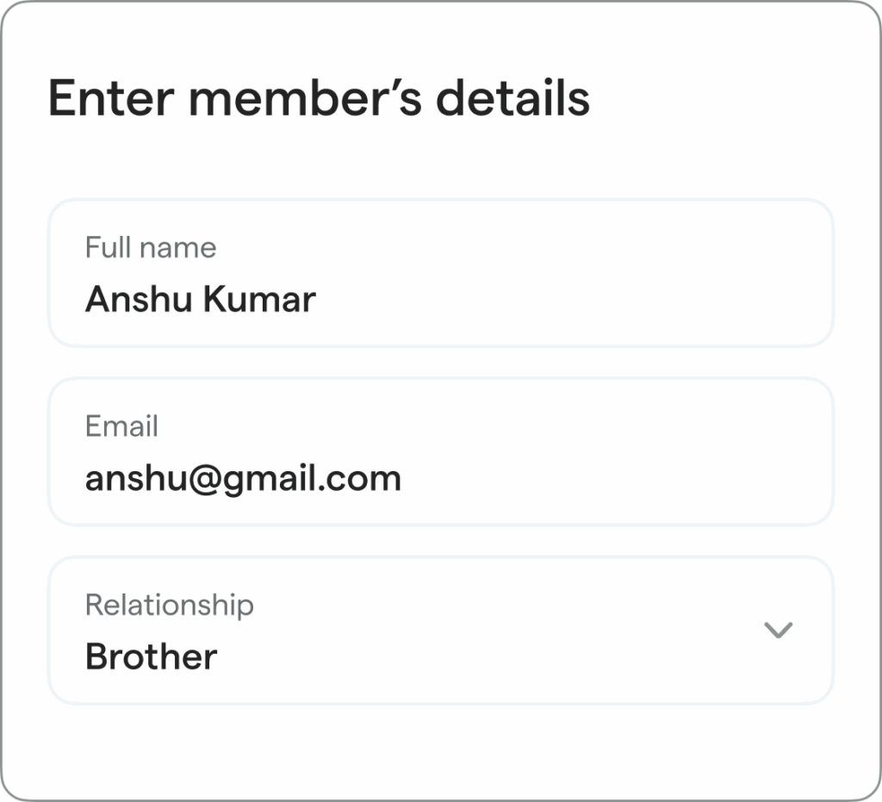Click the word "details" in the heading

[512, 97]
